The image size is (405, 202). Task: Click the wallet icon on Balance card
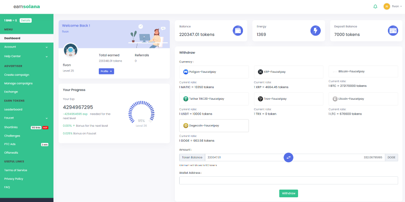click(x=238, y=30)
